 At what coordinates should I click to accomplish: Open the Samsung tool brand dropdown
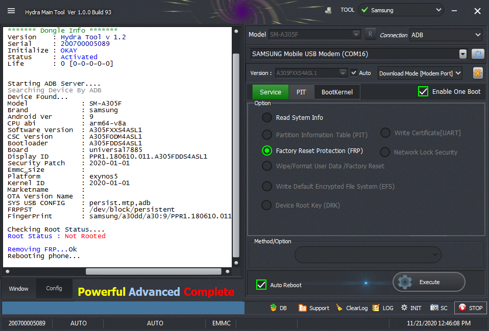[401, 10]
